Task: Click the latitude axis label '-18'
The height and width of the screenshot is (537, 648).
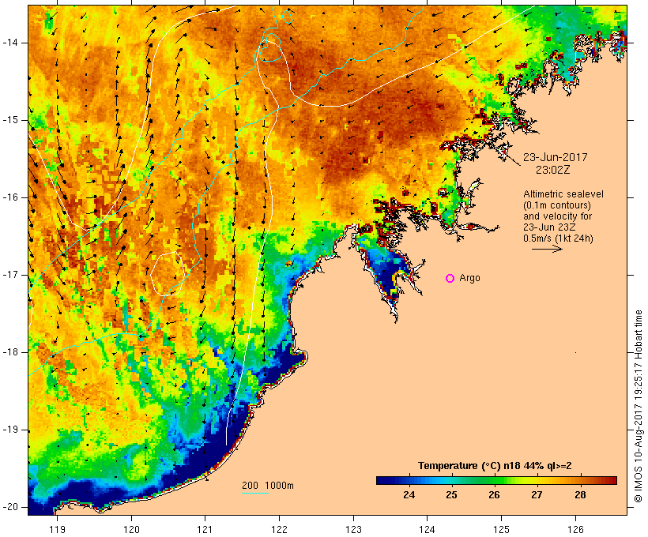Action: [x=10, y=352]
